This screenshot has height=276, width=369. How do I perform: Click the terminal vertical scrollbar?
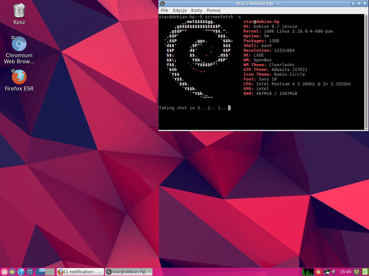[x=366, y=70]
